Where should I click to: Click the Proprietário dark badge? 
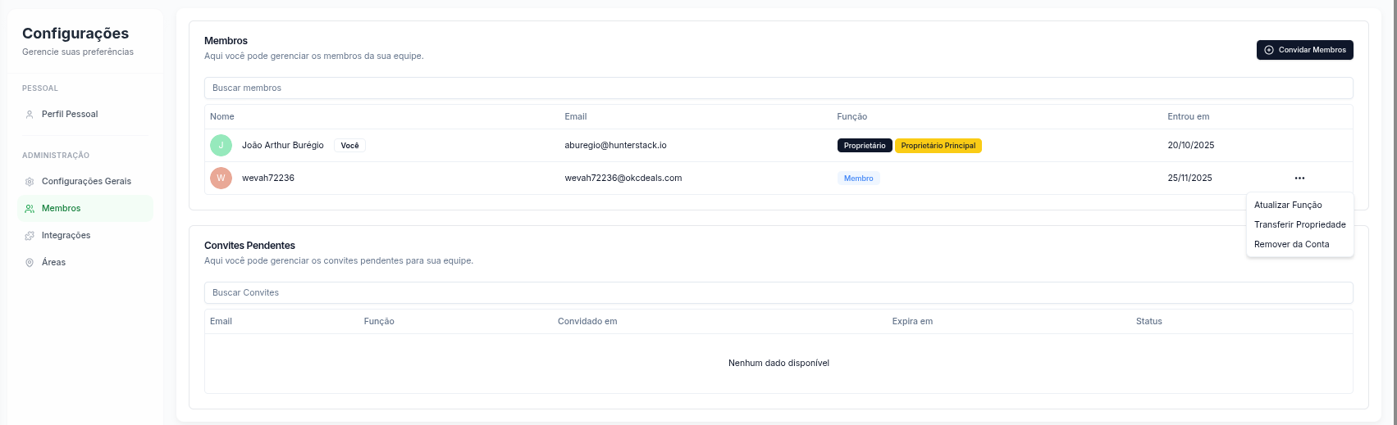click(864, 146)
